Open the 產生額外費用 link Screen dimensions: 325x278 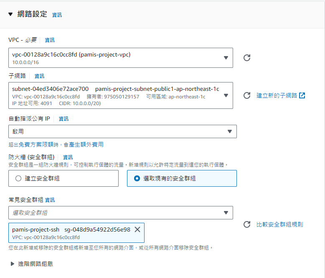pos(86,144)
